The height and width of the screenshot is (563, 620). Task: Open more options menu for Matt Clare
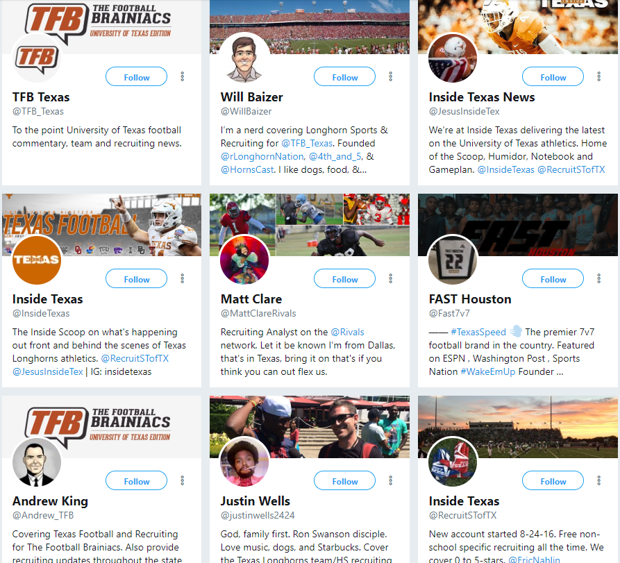pyautogui.click(x=391, y=279)
